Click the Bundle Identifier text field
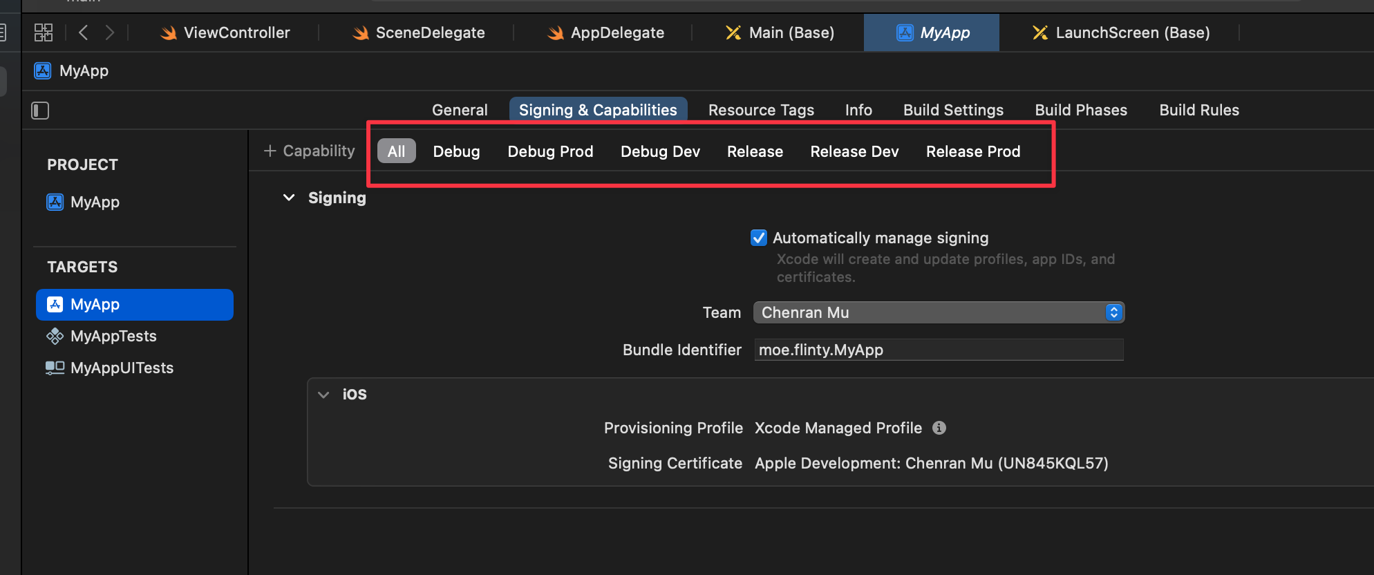The width and height of the screenshot is (1374, 575). pos(938,350)
